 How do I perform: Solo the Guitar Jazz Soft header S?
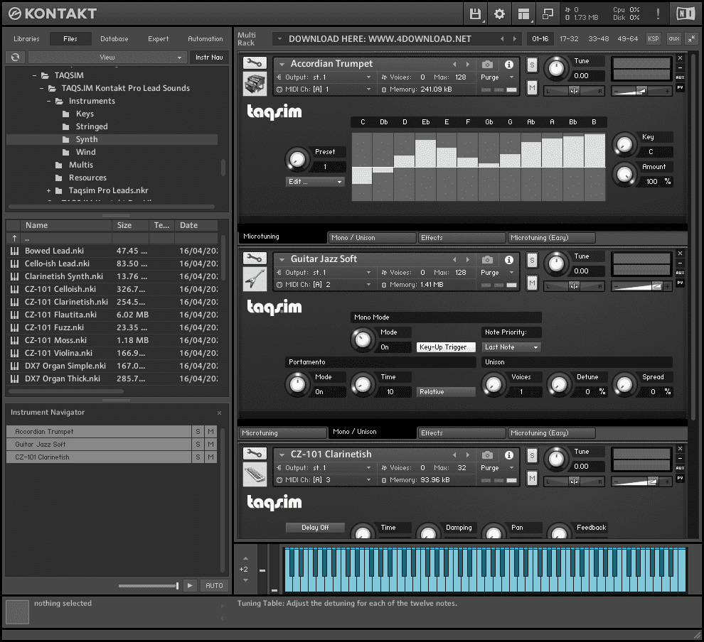coord(532,261)
